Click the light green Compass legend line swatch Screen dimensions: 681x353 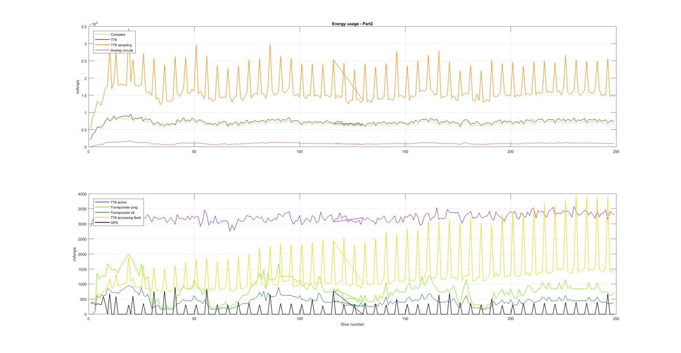coord(102,35)
